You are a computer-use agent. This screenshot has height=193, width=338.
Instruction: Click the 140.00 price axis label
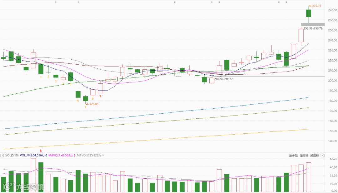click(332, 141)
